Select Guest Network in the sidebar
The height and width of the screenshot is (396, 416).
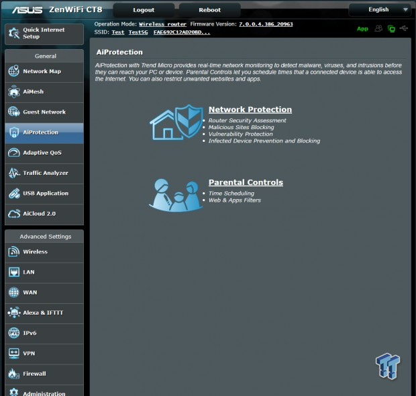click(x=44, y=112)
